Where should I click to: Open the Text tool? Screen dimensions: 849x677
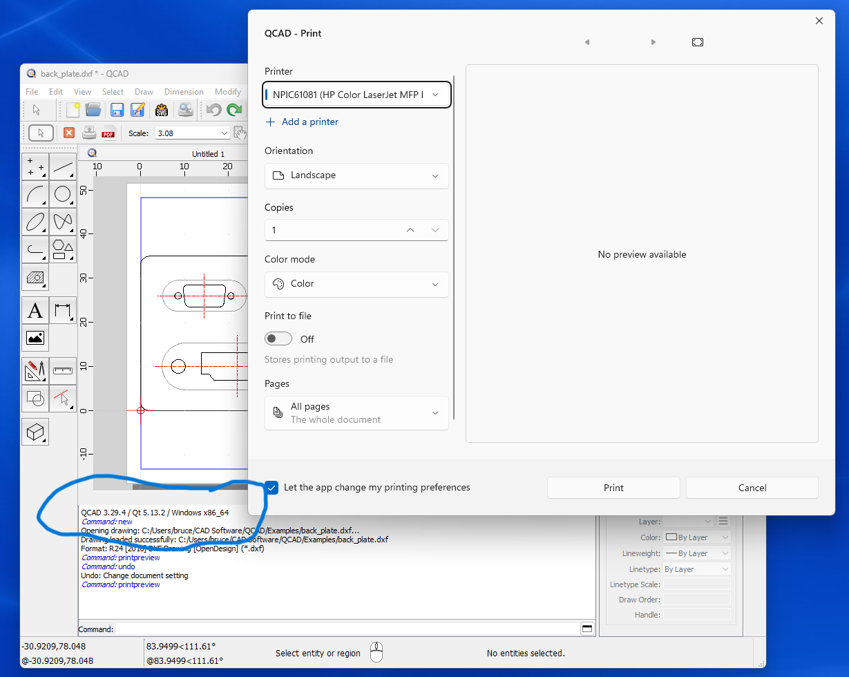pyautogui.click(x=35, y=310)
